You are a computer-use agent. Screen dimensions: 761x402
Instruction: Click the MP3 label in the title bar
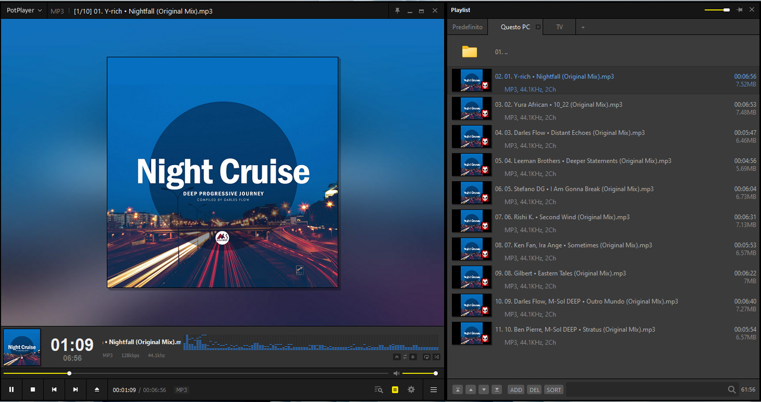57,11
